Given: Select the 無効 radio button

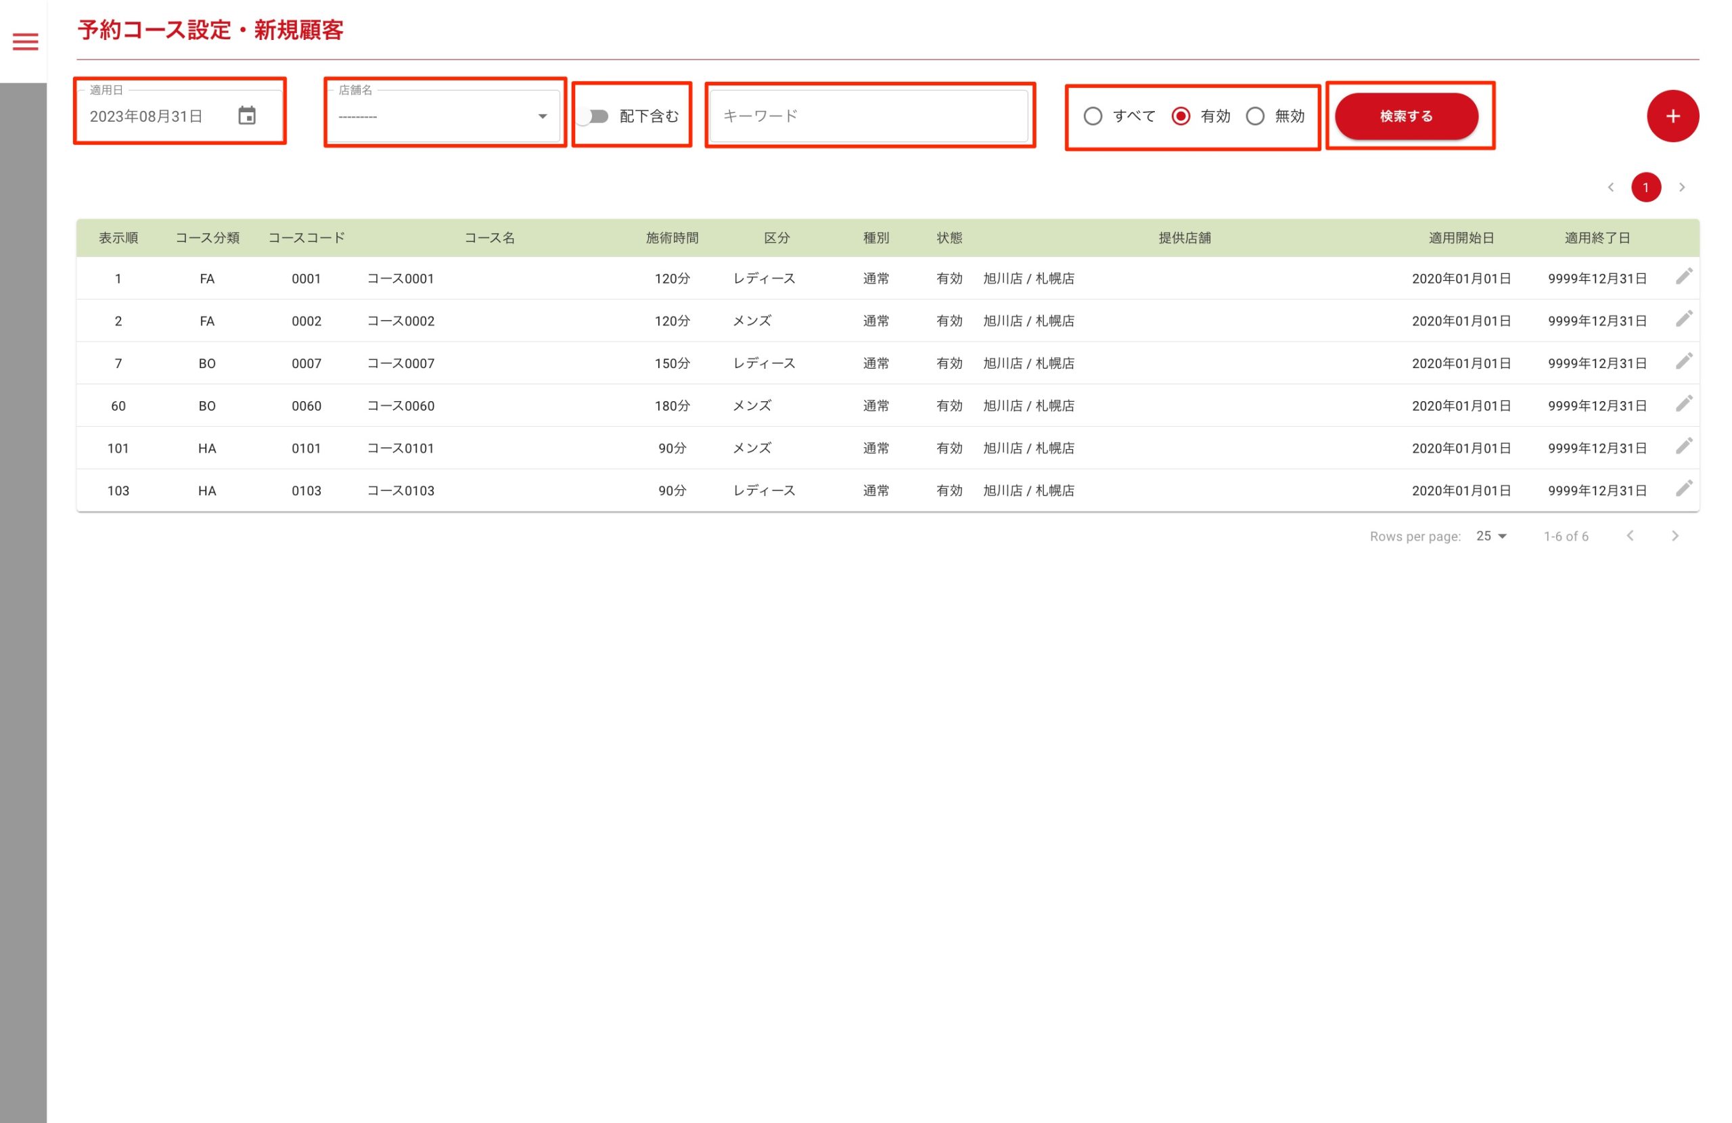Looking at the screenshot, I should (x=1254, y=116).
